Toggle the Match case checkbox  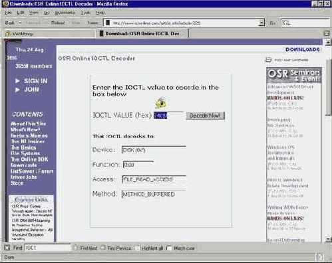tap(169, 248)
